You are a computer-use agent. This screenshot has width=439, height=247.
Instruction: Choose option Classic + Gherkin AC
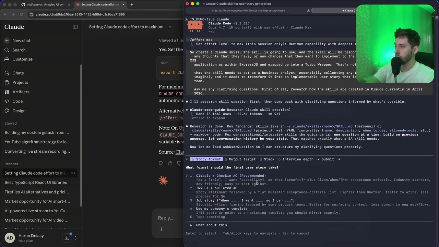(231, 176)
